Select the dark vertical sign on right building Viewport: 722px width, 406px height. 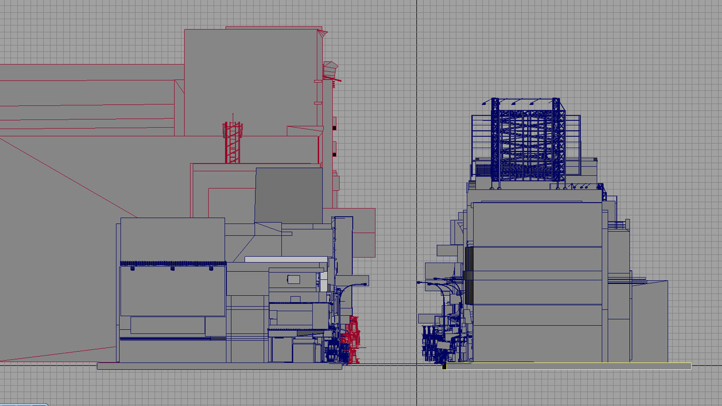click(469, 276)
